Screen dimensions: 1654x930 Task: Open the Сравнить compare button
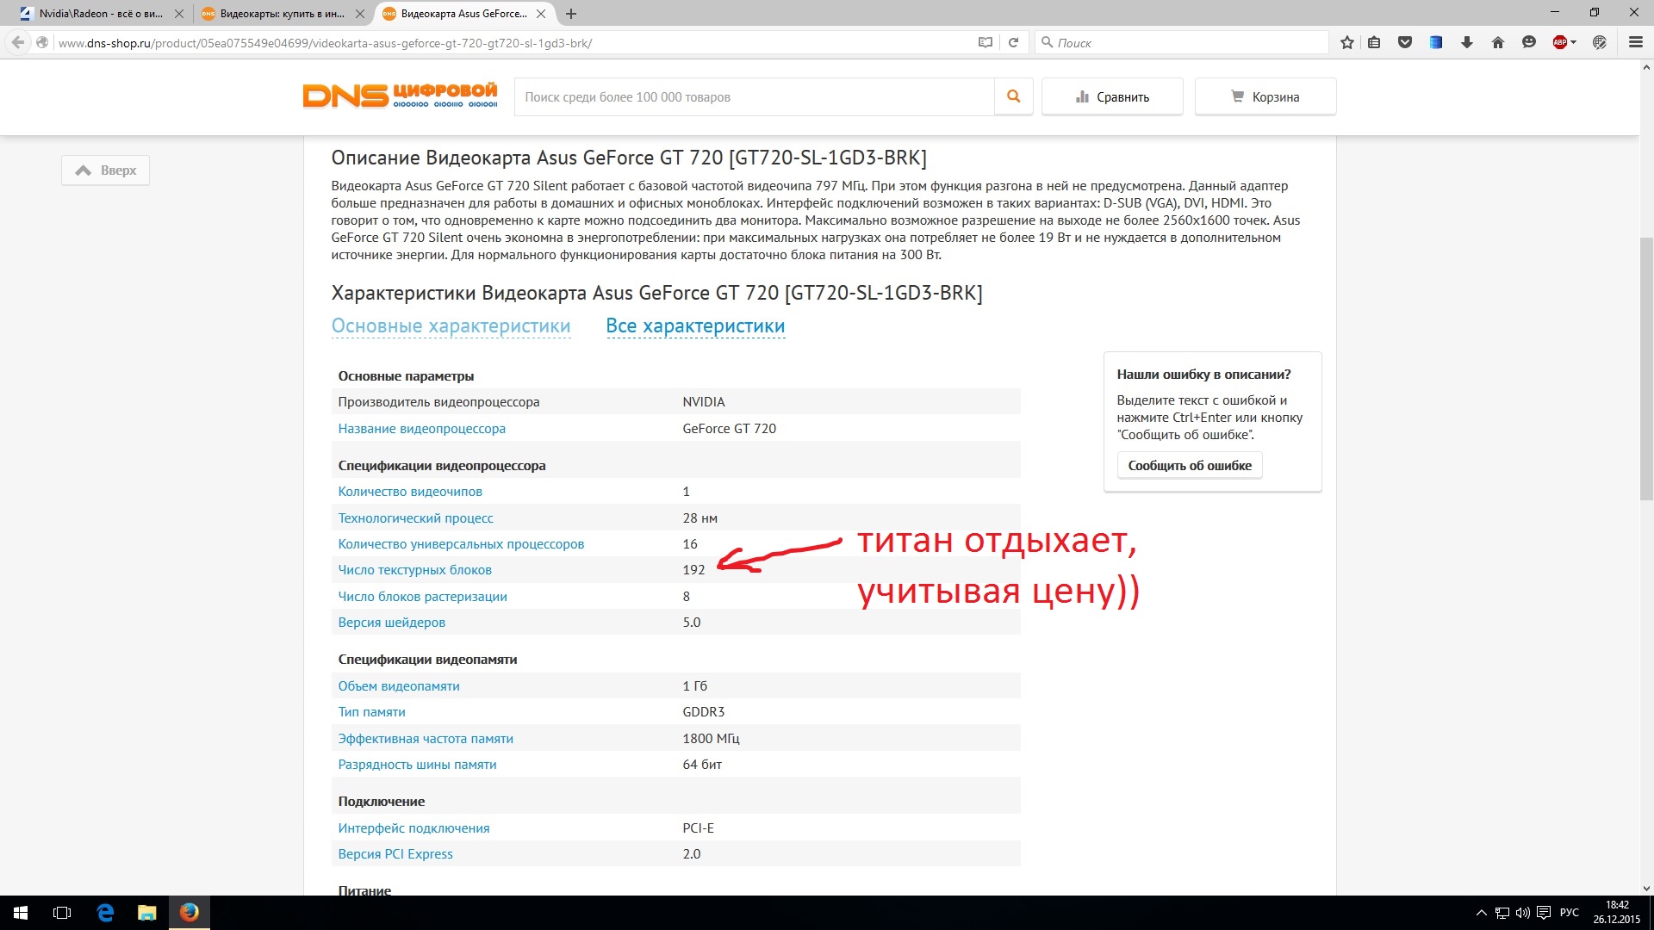pos(1111,96)
